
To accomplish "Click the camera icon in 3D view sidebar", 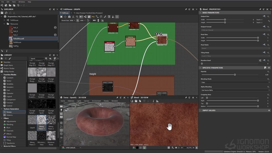I will tap(61, 106).
